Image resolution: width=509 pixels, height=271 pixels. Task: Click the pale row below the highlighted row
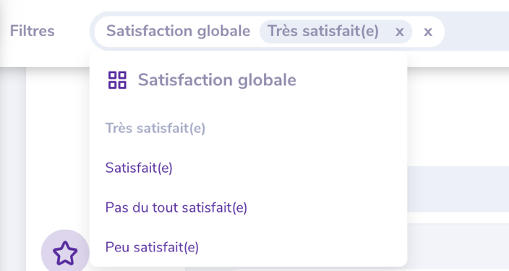tap(458, 246)
